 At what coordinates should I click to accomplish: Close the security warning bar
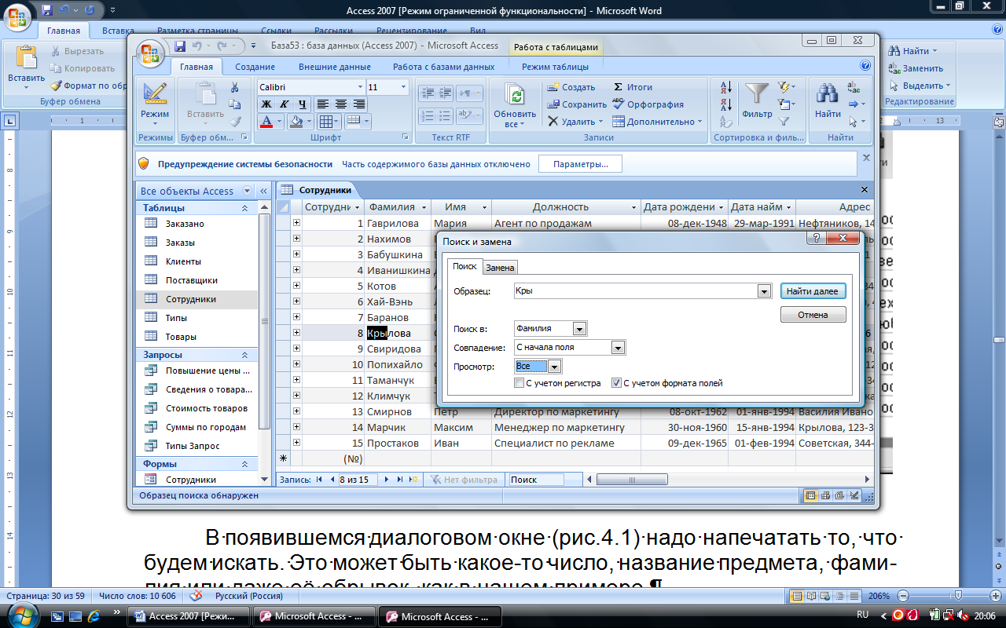pos(866,157)
